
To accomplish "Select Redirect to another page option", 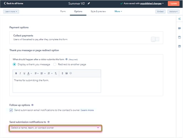I will coord(55,64).
